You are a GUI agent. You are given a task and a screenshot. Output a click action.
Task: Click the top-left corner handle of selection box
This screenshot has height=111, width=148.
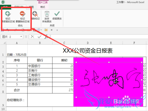coord(76,62)
